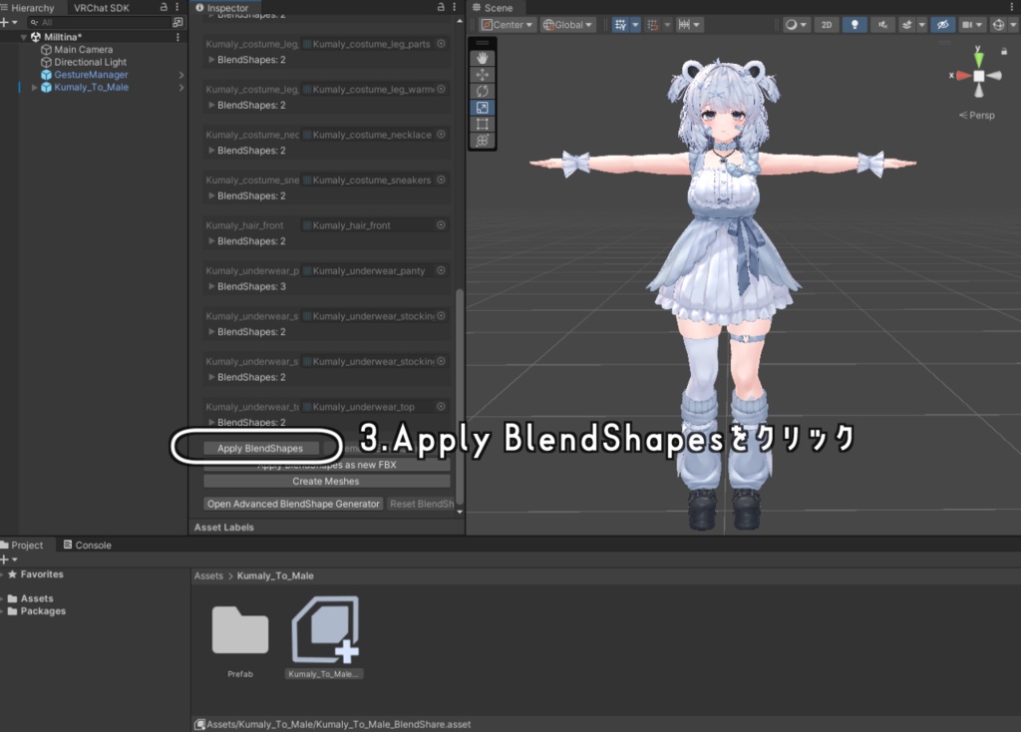Select Kumaly_To_Male asset thumbnail
Screen dimensions: 1021x732
(325, 629)
